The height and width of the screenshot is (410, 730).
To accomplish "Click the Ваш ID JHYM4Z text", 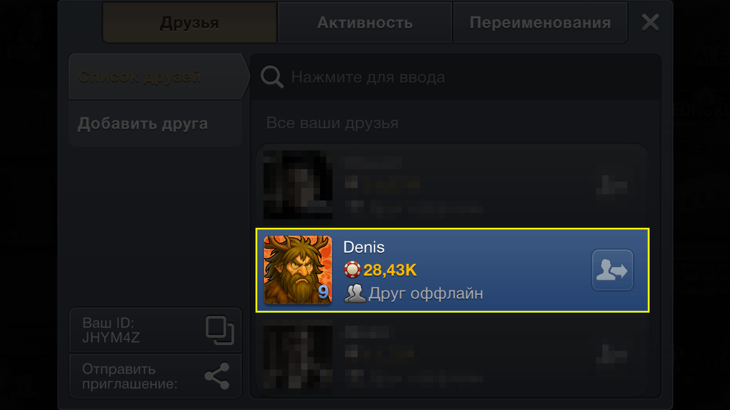I will [x=111, y=330].
